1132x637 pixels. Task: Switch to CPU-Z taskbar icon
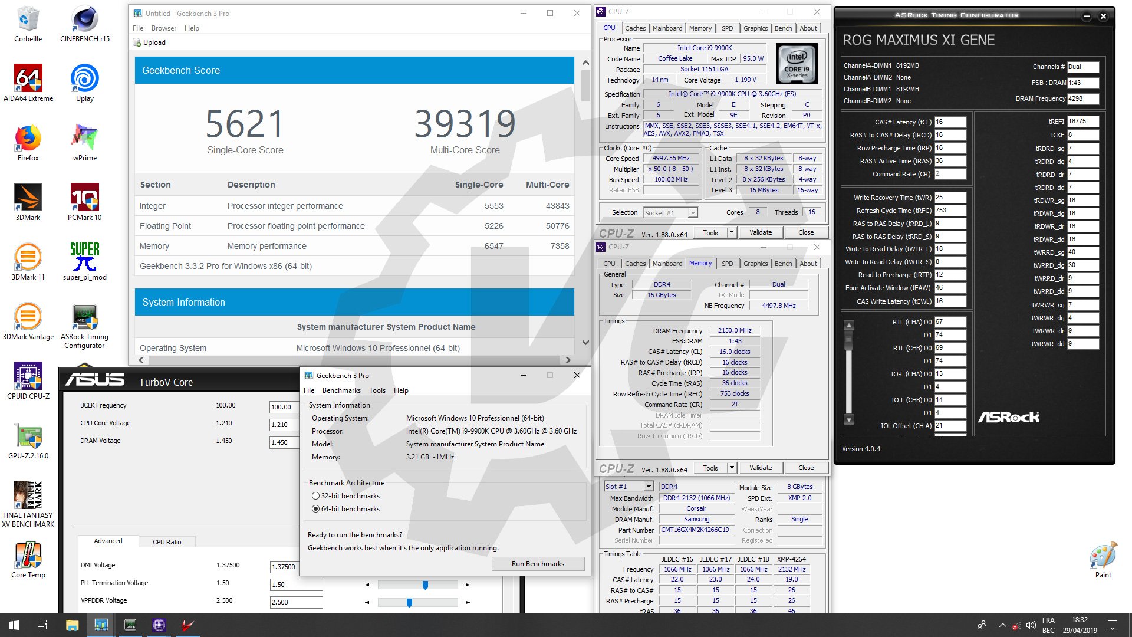159,625
